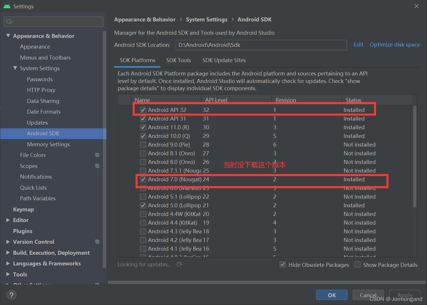
Task: Click the settings search field
Action: [x=54, y=22]
